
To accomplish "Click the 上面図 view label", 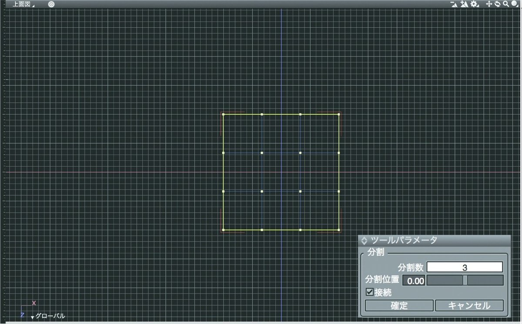I will coord(21,4).
